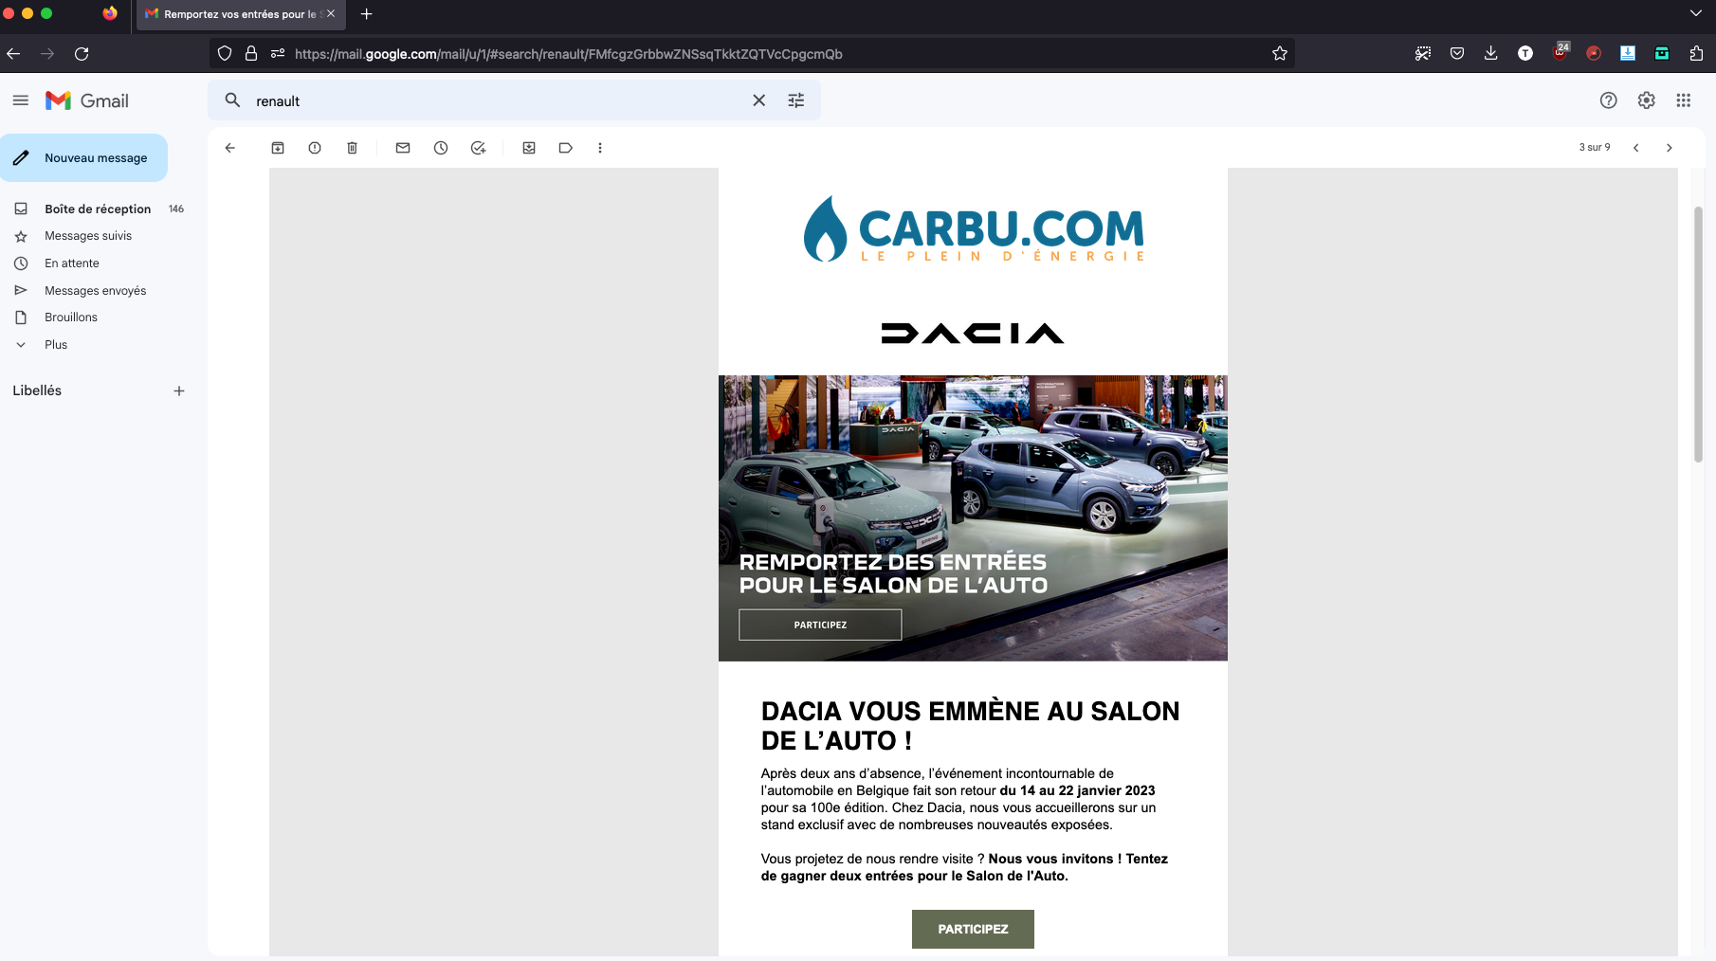The width and height of the screenshot is (1716, 961).
Task: Show the older message arrow
Action: coord(1670,148)
